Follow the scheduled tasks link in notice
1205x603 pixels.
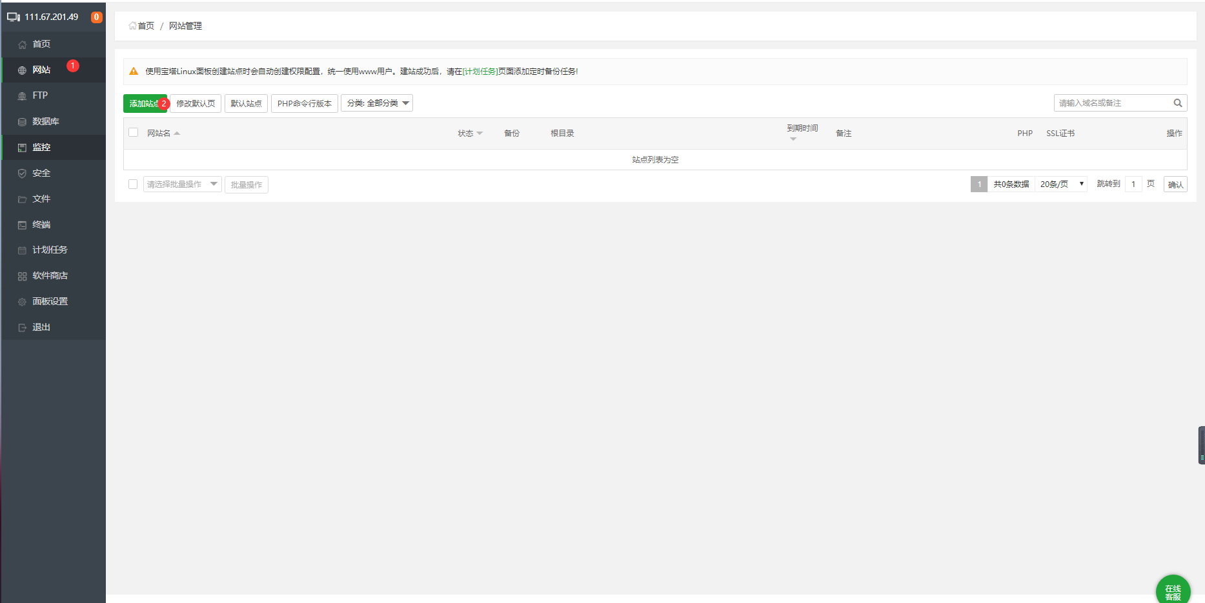(480, 72)
